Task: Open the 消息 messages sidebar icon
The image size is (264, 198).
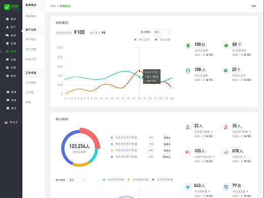Action: click(x=8, y=100)
